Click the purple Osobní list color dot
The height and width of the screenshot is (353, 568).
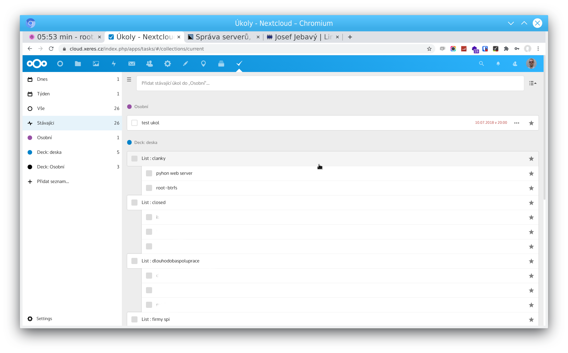[30, 138]
